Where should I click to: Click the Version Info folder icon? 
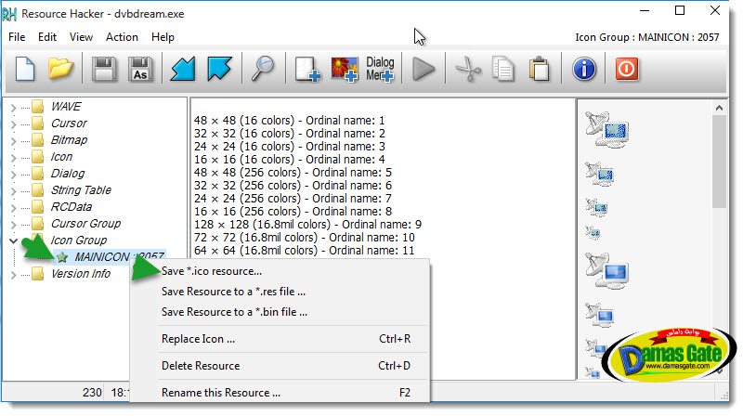[x=38, y=273]
